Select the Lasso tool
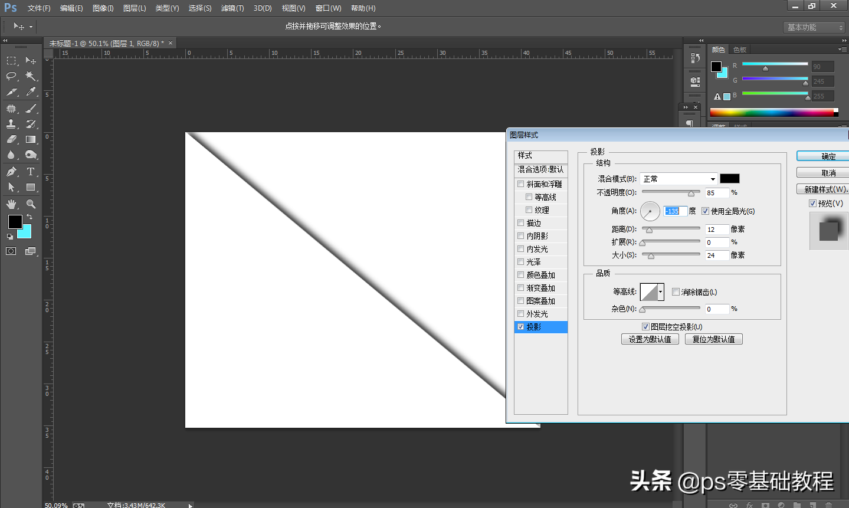The image size is (849, 508). [x=11, y=76]
